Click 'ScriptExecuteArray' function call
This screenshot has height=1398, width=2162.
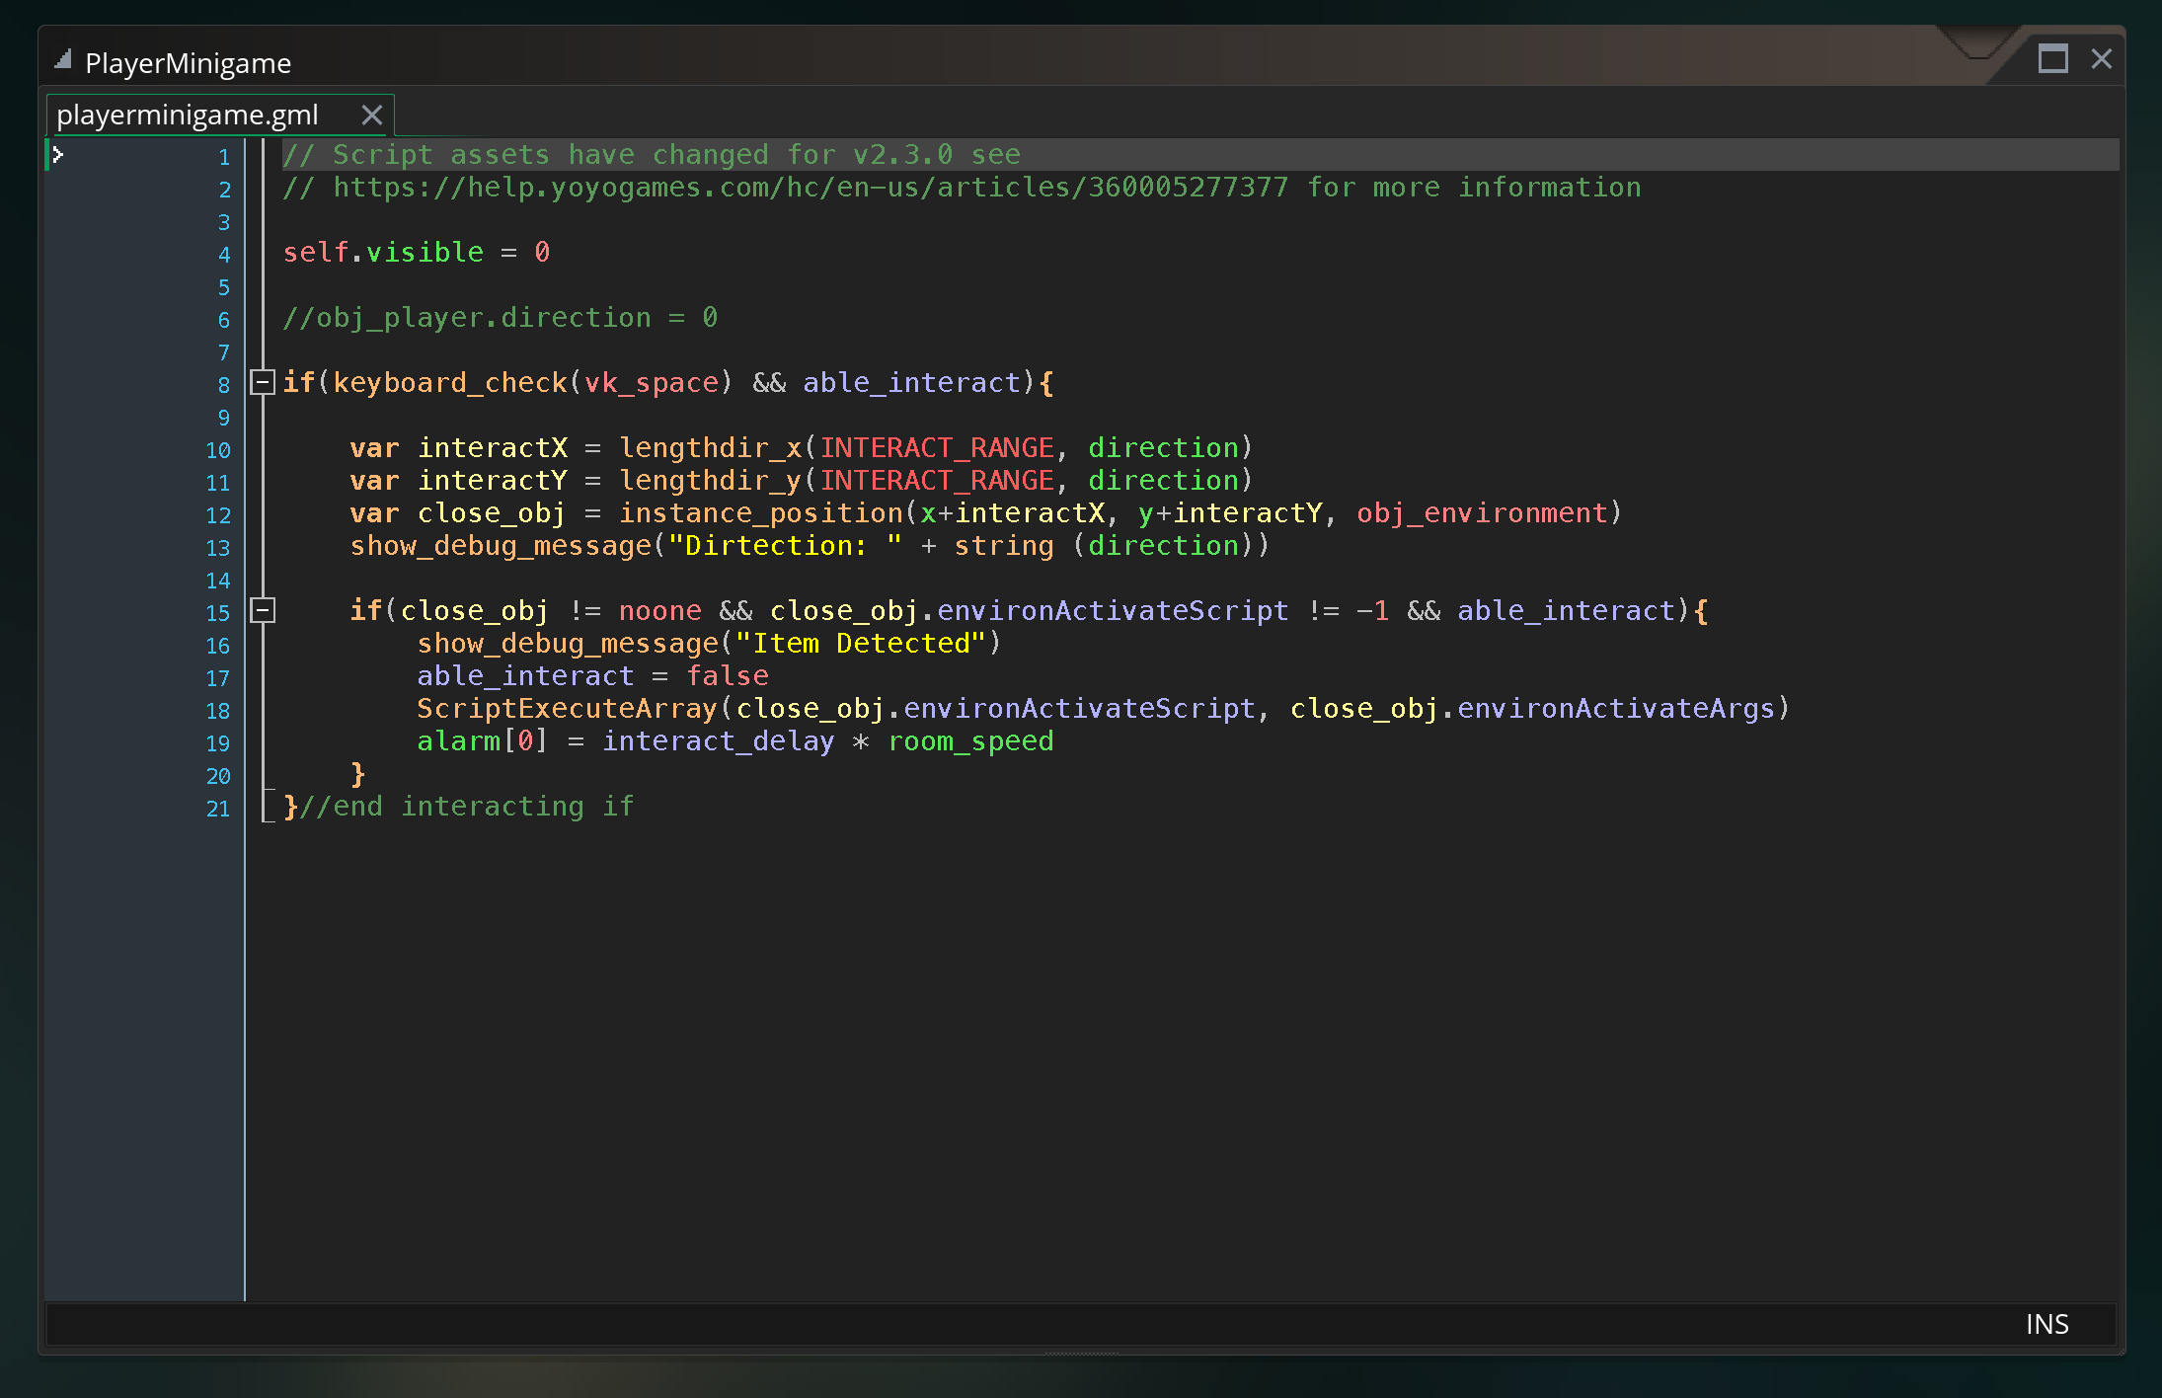point(567,708)
